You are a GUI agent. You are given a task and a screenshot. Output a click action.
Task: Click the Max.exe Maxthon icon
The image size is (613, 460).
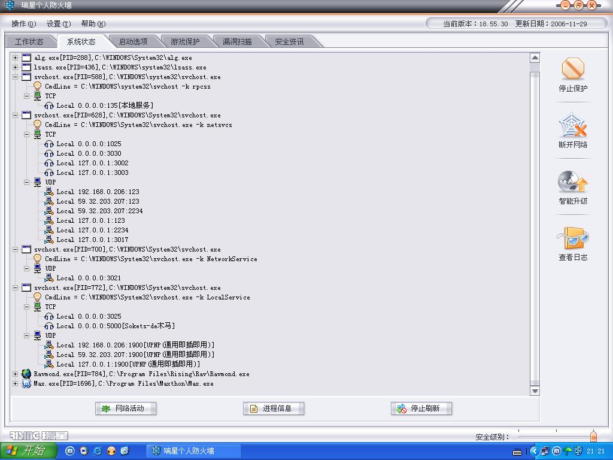click(26, 383)
